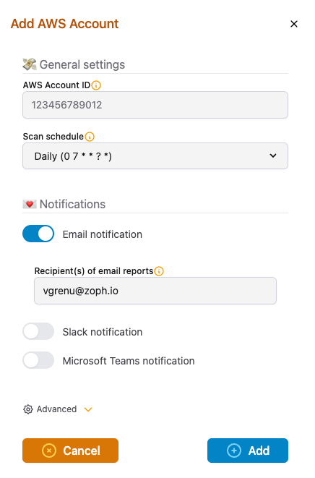This screenshot has height=478, width=315.
Task: Enable the Slack notification toggle
Action: [x=38, y=331]
